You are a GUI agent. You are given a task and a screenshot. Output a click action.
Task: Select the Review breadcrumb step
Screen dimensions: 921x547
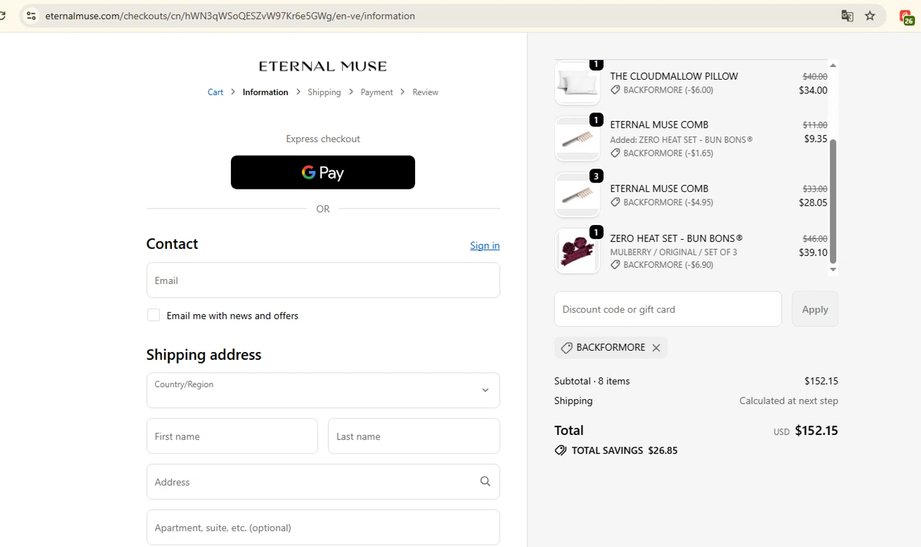point(426,92)
